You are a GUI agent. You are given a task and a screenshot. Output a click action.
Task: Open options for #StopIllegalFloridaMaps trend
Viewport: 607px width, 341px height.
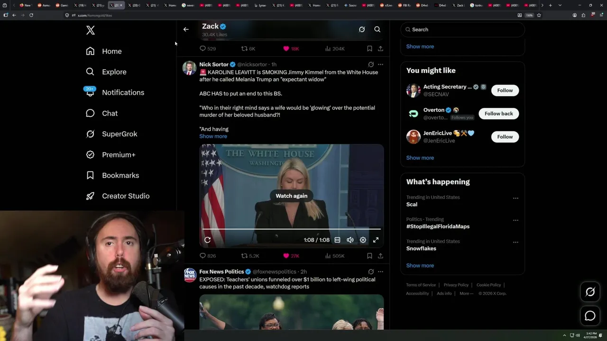515,220
